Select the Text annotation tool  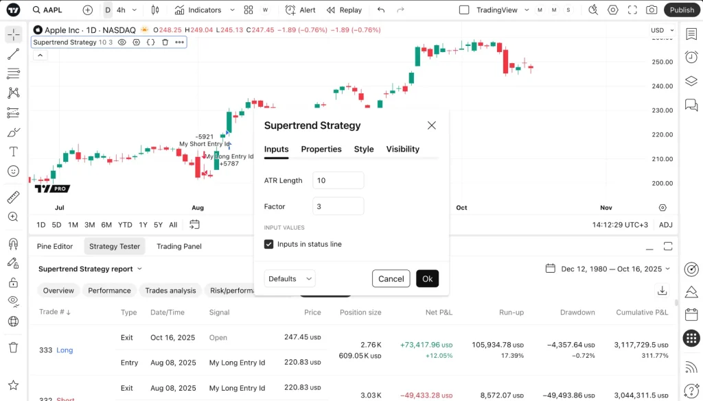click(x=12, y=151)
